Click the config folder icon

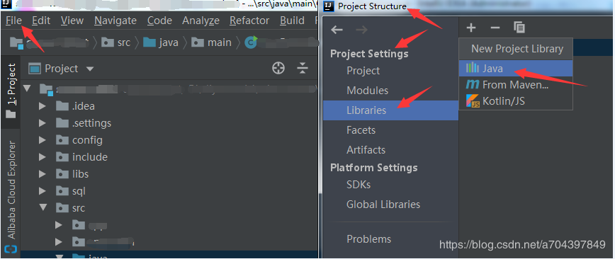(x=62, y=140)
